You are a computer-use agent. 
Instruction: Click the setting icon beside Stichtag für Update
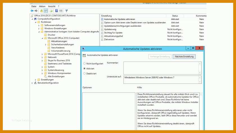pos(102,33)
